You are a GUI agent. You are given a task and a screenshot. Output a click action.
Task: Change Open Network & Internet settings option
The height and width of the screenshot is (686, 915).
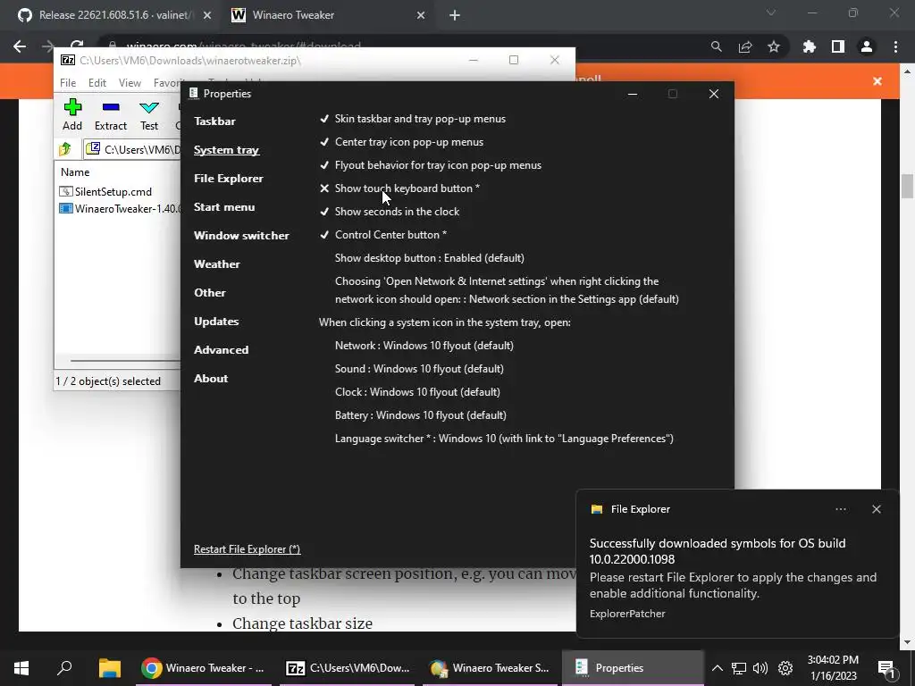507,290
